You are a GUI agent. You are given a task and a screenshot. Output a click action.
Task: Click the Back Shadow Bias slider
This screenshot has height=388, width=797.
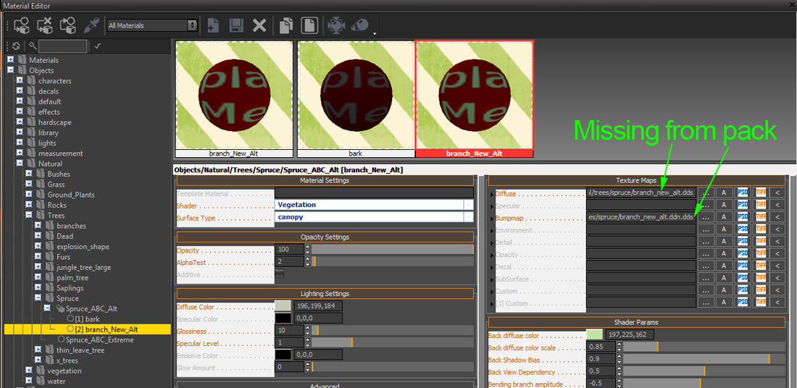tap(704, 359)
